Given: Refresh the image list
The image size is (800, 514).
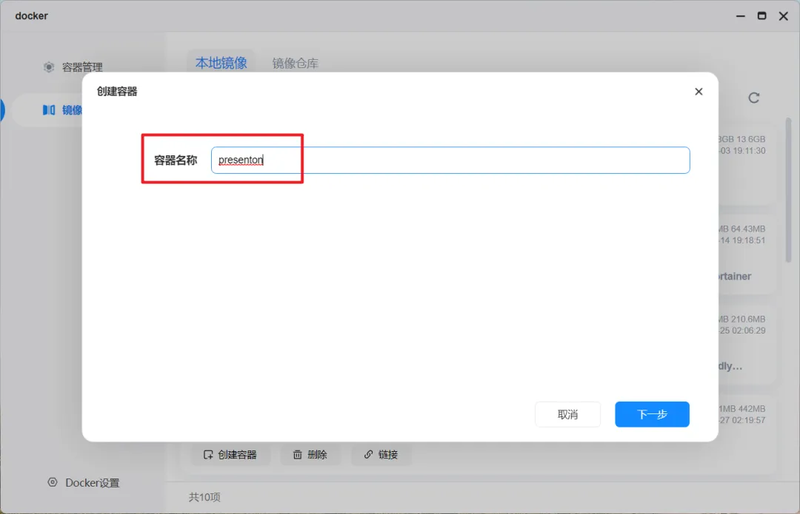Looking at the screenshot, I should tap(753, 98).
